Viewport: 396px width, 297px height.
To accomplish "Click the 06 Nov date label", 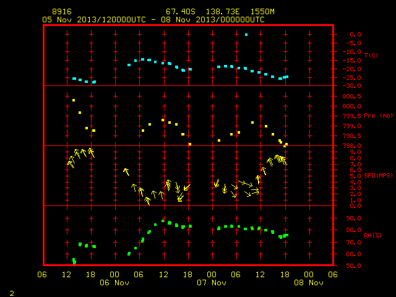I will tap(114, 283).
